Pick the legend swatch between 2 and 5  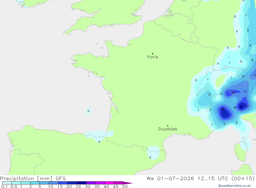(35, 183)
